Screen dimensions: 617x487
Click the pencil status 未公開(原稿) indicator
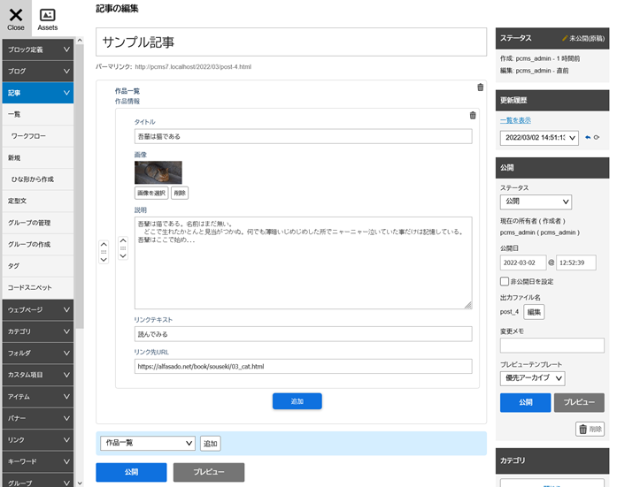(583, 39)
